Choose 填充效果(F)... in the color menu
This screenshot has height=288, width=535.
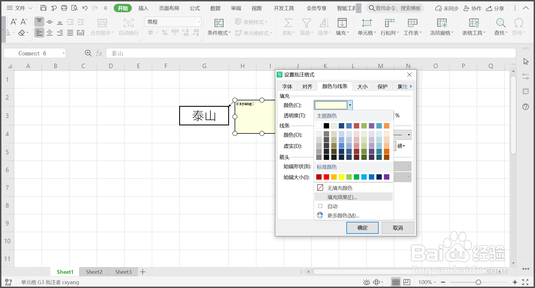tap(354, 197)
